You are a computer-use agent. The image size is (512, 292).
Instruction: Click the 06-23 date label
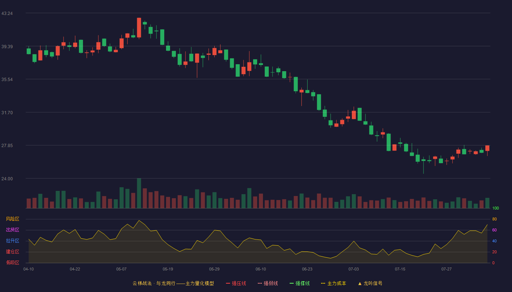pos(307,269)
